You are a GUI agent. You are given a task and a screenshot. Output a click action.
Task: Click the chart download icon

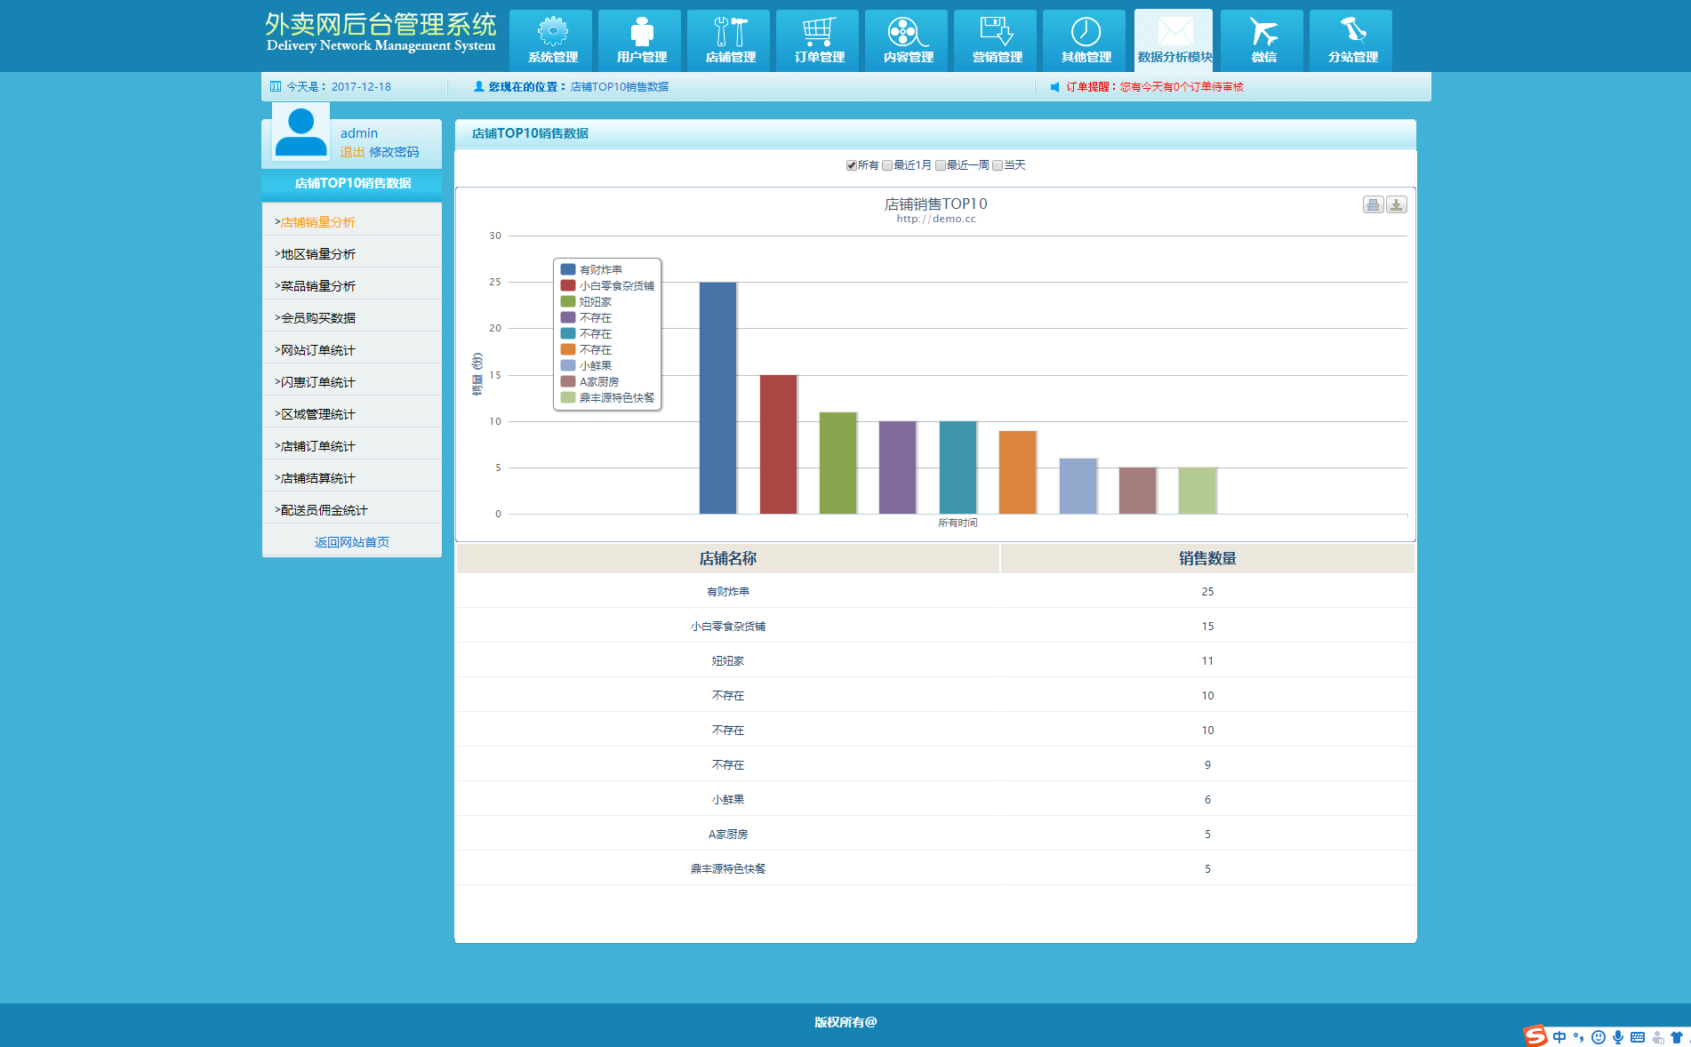tap(1397, 204)
